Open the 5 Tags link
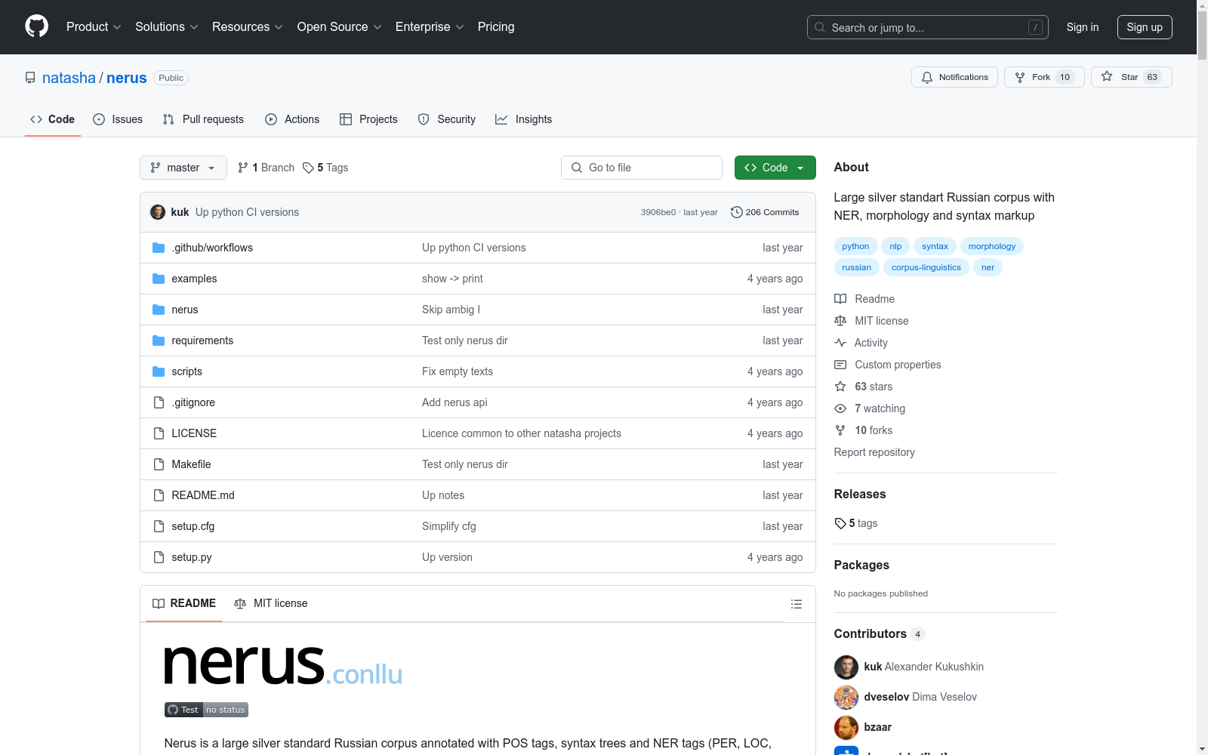The height and width of the screenshot is (755, 1208). tap(325, 168)
